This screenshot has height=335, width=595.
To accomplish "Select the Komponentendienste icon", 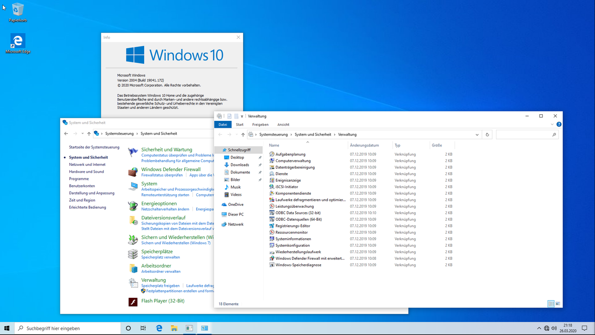I will (x=272, y=193).
